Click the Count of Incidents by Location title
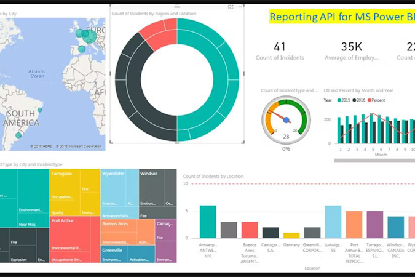 click(213, 176)
